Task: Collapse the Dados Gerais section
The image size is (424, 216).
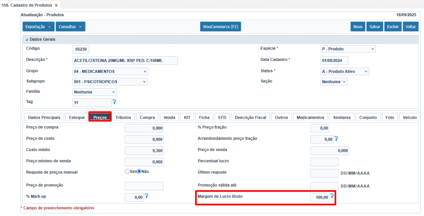Action: click(27, 39)
